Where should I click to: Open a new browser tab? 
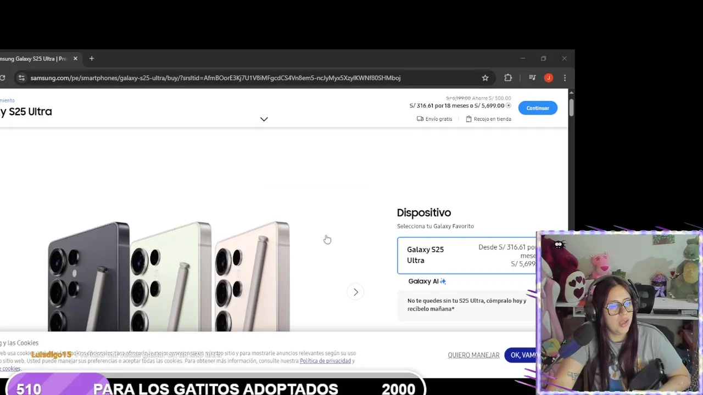click(x=92, y=59)
